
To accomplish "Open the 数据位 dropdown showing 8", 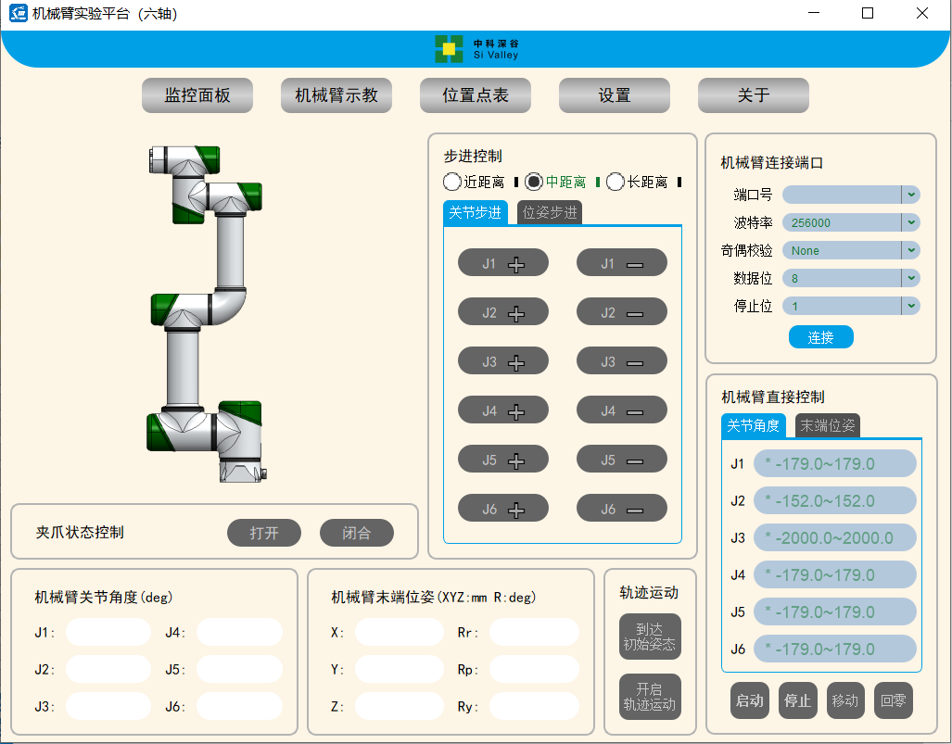I will pos(851,279).
